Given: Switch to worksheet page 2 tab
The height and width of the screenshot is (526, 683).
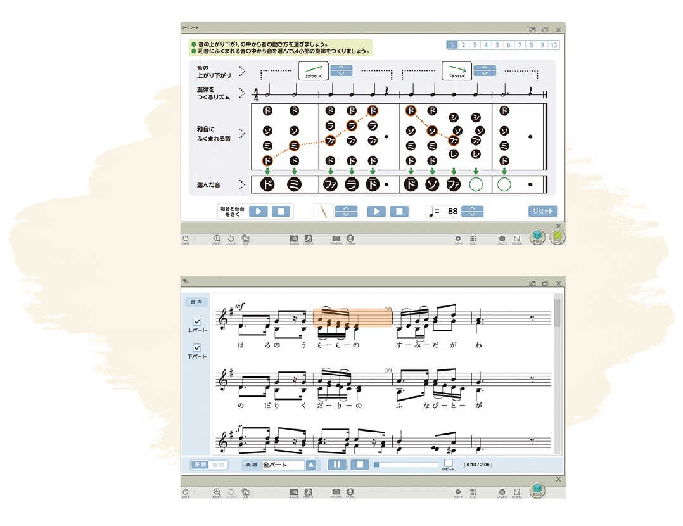Looking at the screenshot, I should point(463,45).
